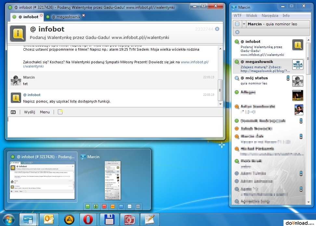Click into the message input field
316x226 pixels.
[115, 127]
